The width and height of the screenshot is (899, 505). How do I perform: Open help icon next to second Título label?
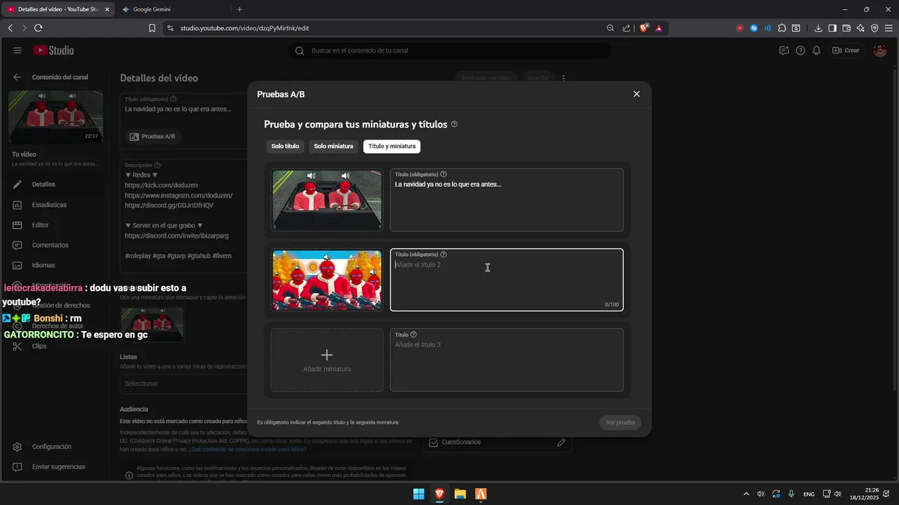pos(443,254)
